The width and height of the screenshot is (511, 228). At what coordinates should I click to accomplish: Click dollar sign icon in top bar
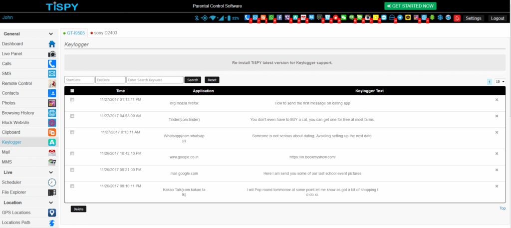pos(440,17)
